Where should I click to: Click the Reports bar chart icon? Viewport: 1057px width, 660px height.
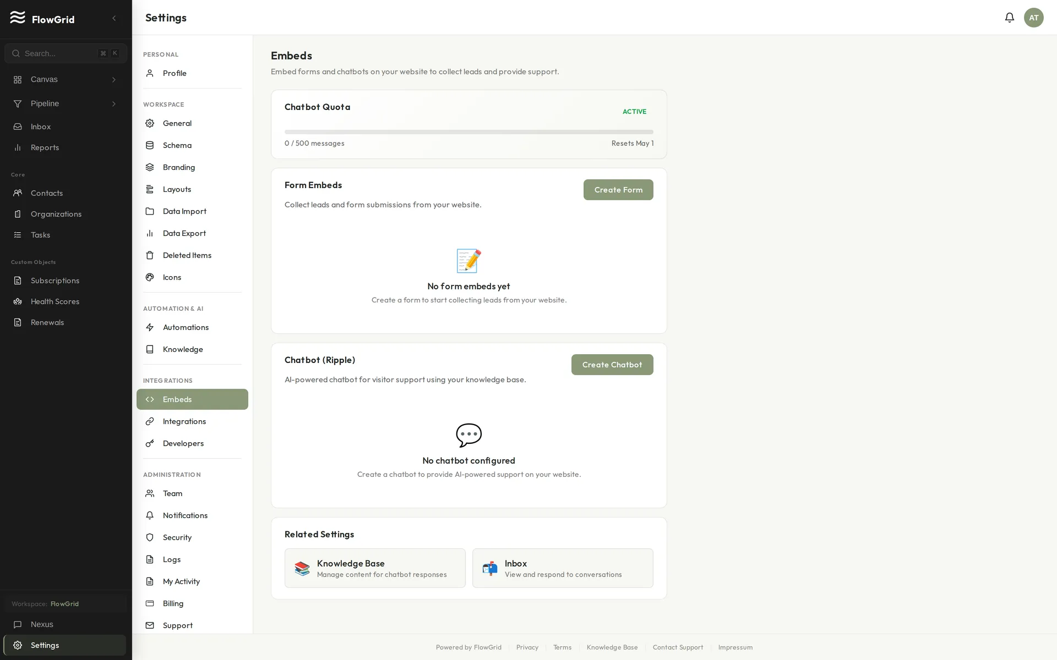click(x=18, y=147)
